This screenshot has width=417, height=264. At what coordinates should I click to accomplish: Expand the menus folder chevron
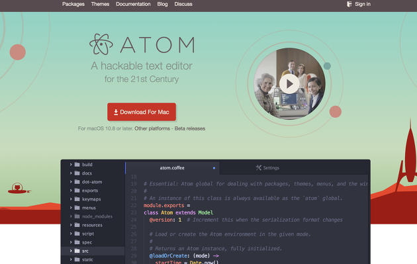pyautogui.click(x=71, y=208)
